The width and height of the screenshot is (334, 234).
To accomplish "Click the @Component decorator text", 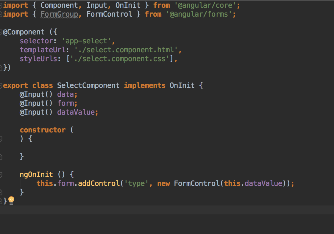I will 24,32.
